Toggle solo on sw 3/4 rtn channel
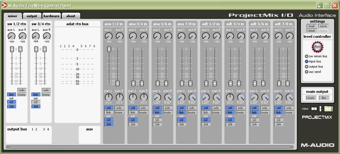Image resolution: width=340 pixels, height=154 pixels. (46, 90)
